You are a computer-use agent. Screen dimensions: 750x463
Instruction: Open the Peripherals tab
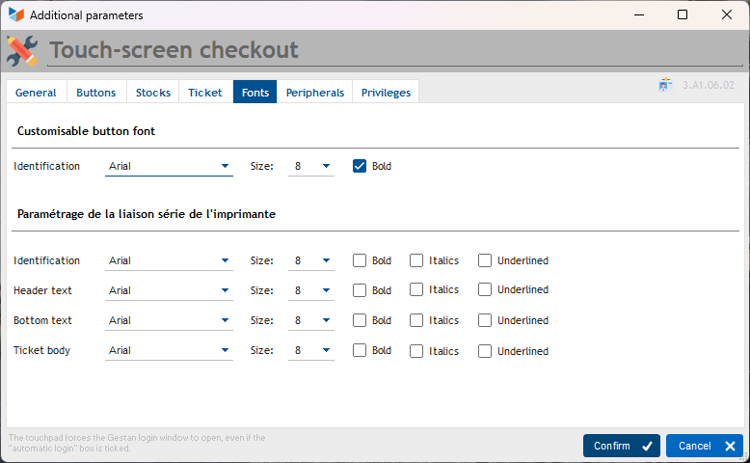tap(314, 93)
